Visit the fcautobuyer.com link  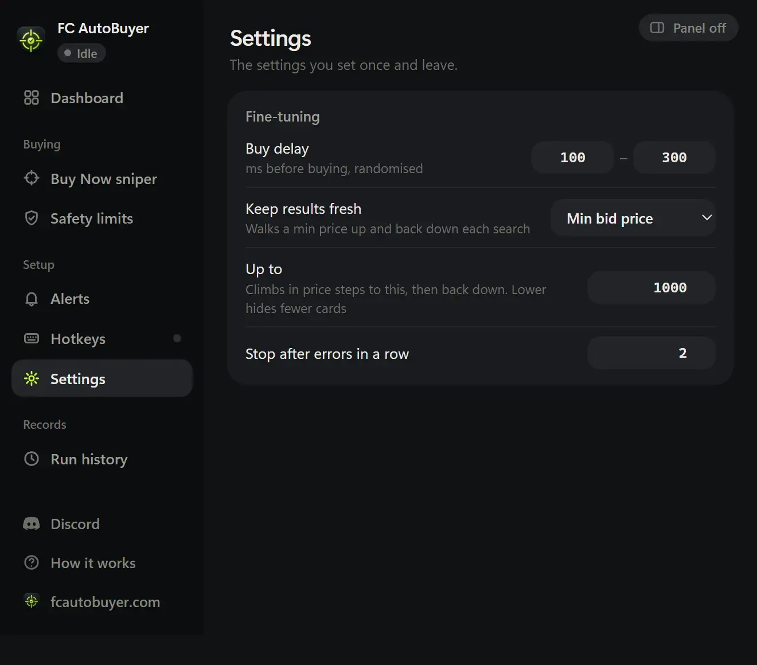pyautogui.click(x=102, y=602)
